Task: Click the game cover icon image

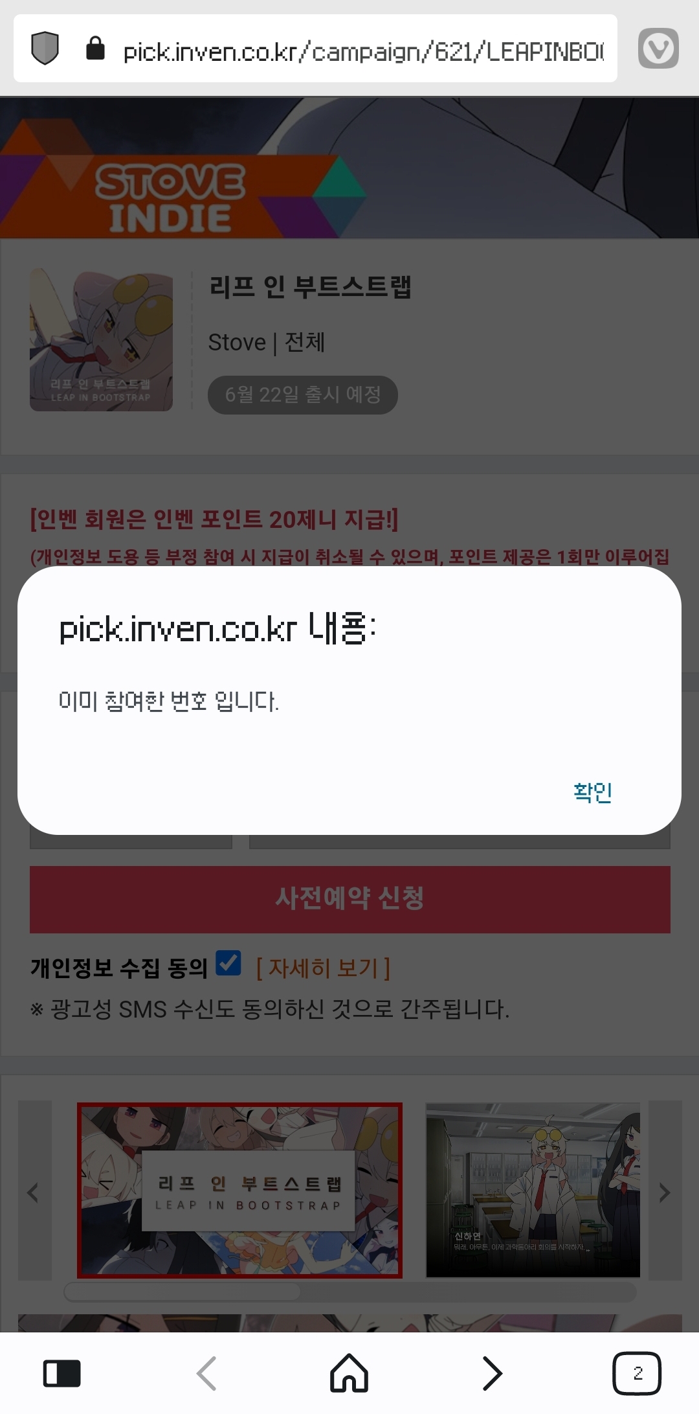Action: point(101,340)
